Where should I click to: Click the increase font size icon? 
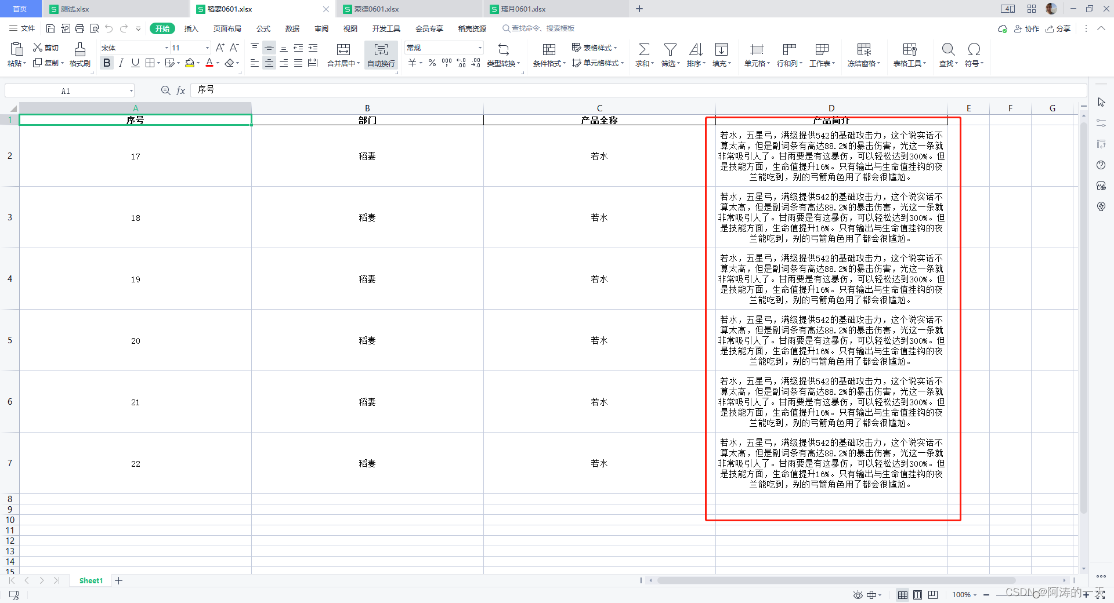[220, 48]
